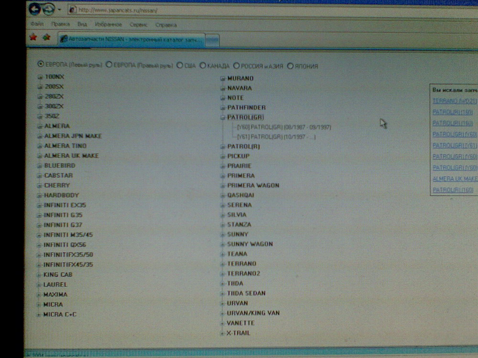Select the ЕВРОПА (Правый руль) radio button
The height and width of the screenshot is (358, 478).
point(109,65)
